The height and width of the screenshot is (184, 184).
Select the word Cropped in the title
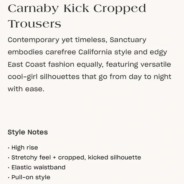(120, 9)
